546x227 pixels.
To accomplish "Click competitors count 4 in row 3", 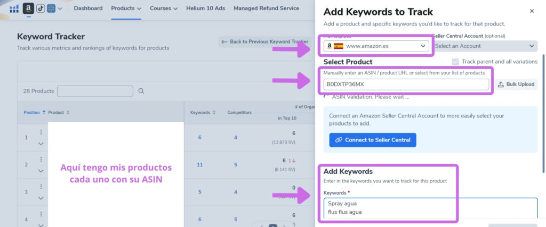I will click(236, 191).
